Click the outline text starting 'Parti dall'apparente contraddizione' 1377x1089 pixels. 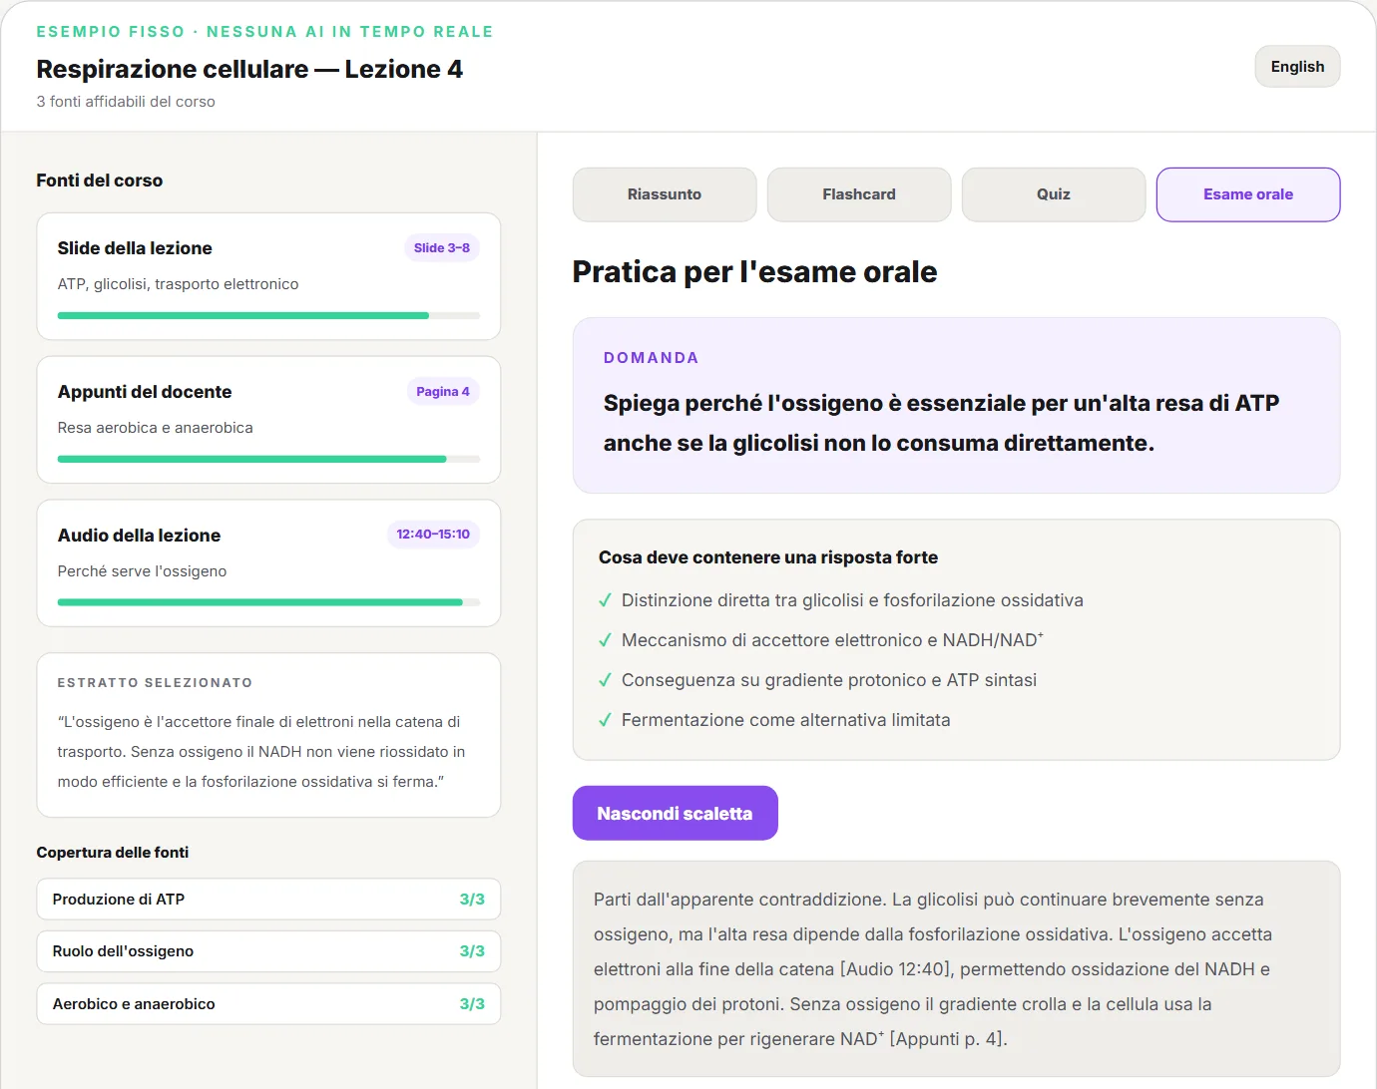(933, 969)
